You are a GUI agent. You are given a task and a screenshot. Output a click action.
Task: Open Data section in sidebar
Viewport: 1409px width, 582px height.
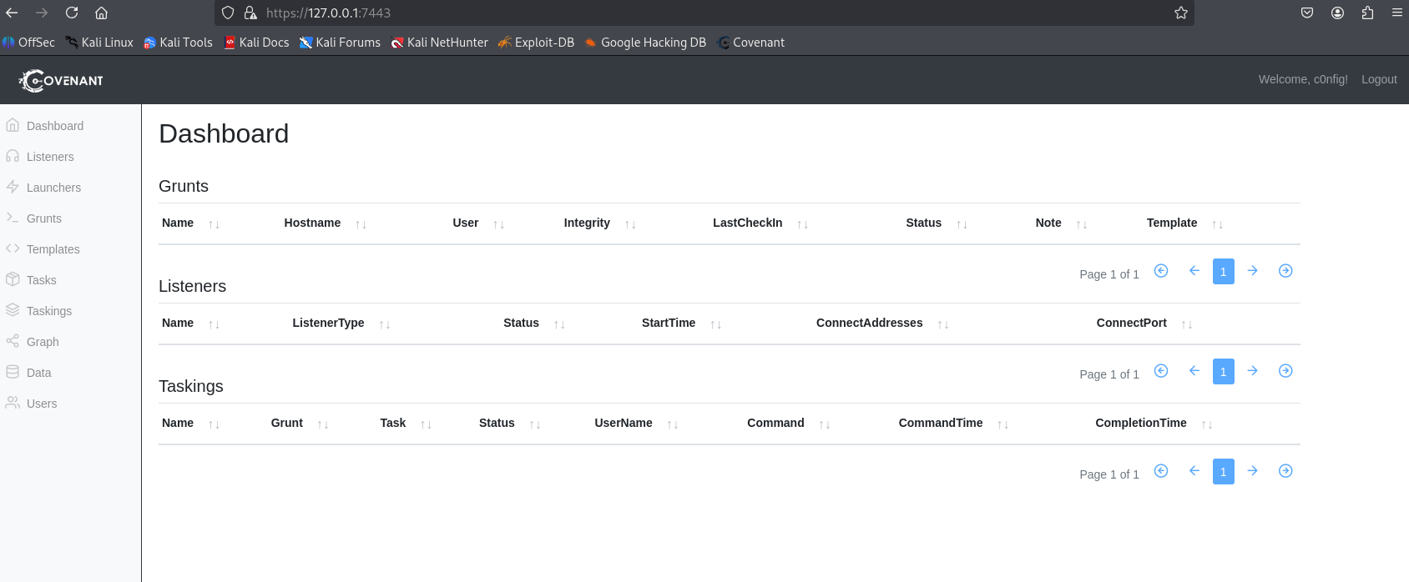38,373
